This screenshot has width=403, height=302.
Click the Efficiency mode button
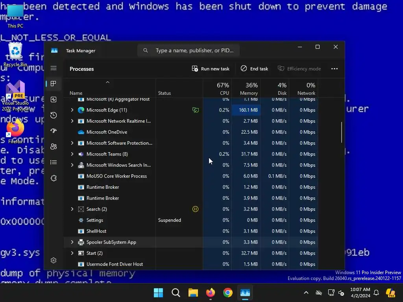click(299, 68)
